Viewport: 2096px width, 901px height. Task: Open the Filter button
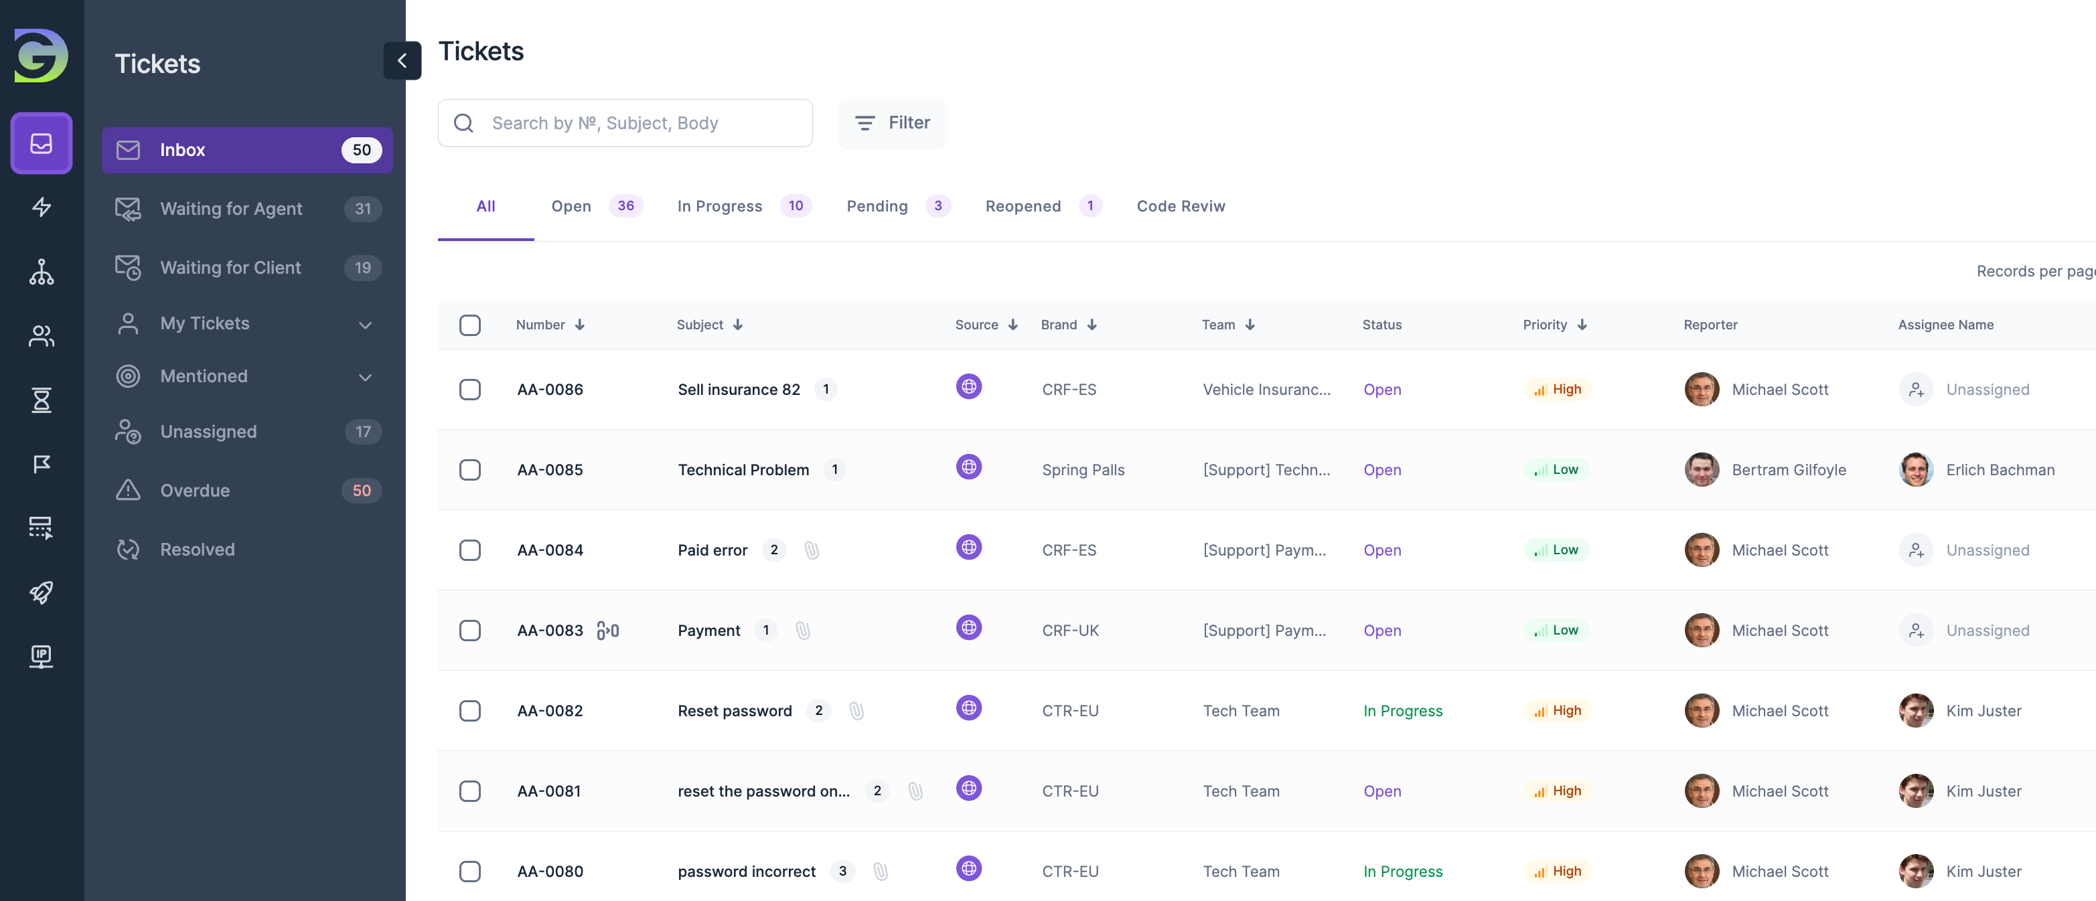point(893,122)
